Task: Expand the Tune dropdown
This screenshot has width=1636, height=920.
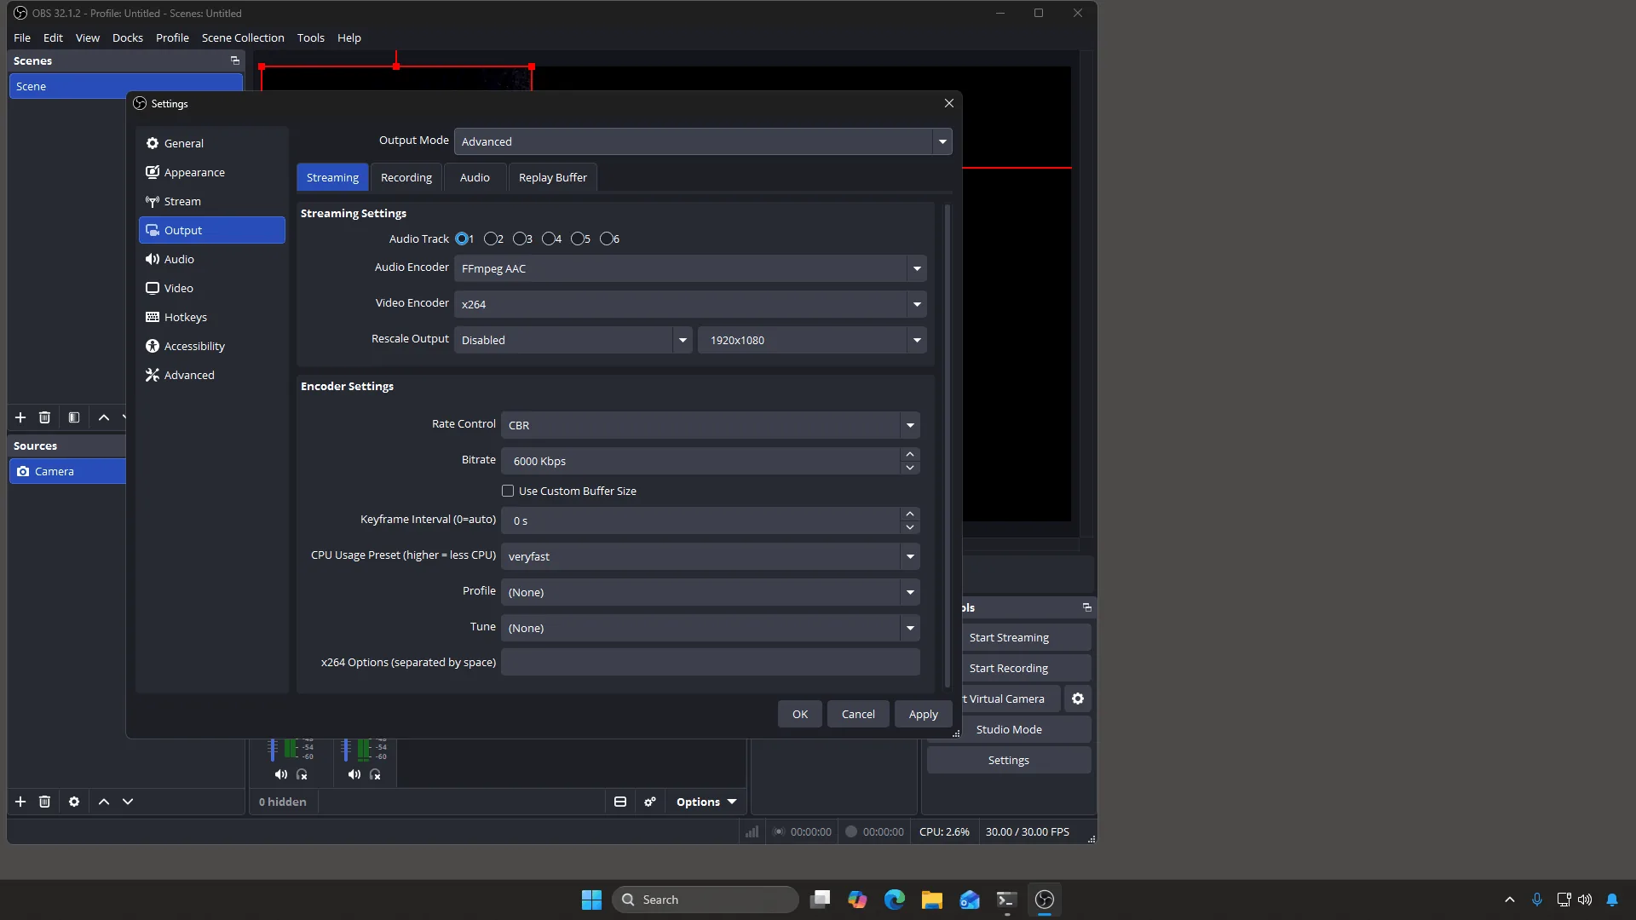Action: [711, 628]
